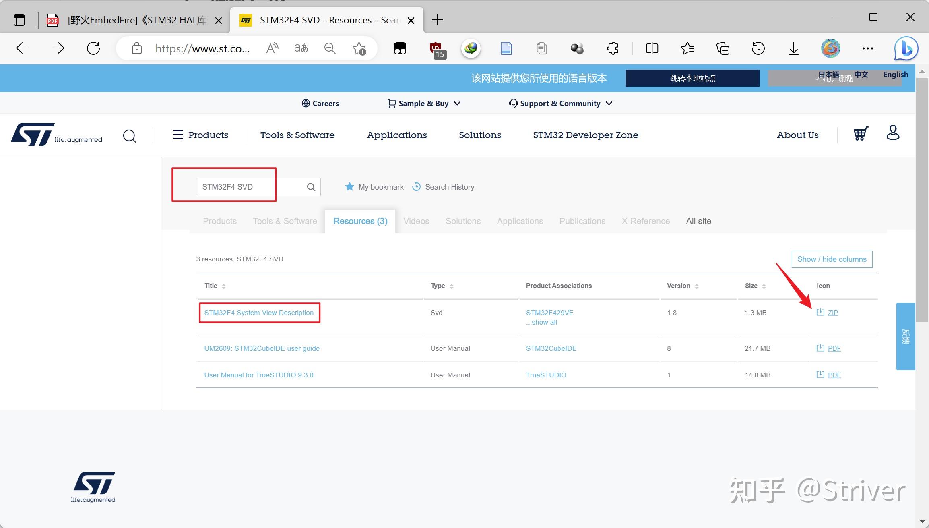Open UM2609 STM32CubeIDE user guide link
Viewport: 929px width, 528px height.
[262, 348]
